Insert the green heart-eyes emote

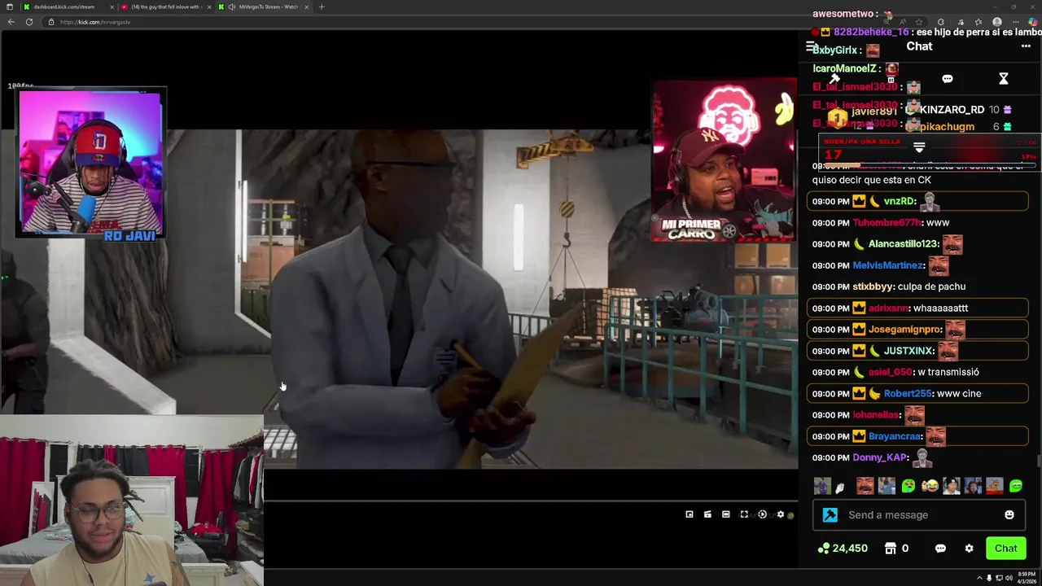click(908, 486)
